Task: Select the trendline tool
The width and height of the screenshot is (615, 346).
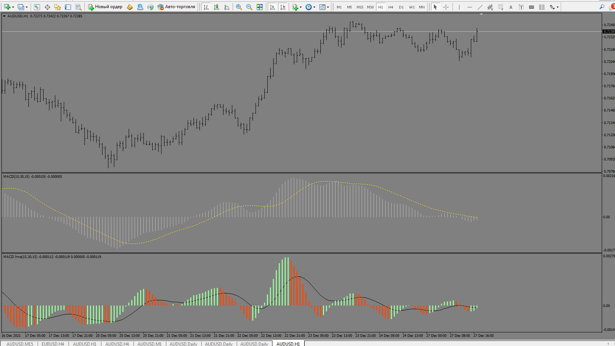Action: [480, 7]
